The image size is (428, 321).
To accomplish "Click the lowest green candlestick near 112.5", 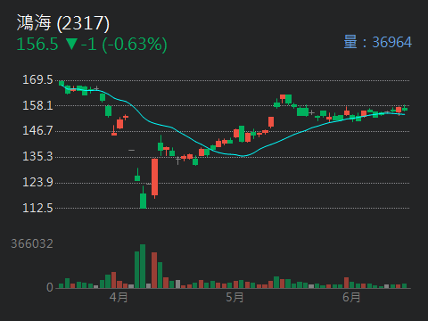I will [143, 201].
